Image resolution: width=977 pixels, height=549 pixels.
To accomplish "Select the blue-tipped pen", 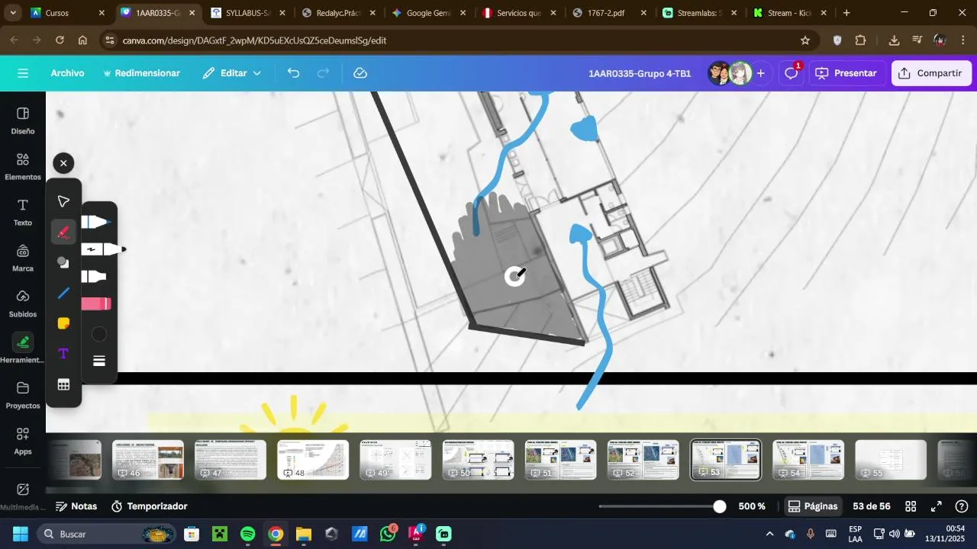I will coord(97,222).
